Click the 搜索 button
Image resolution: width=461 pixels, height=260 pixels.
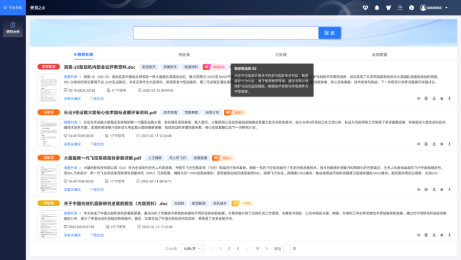[x=329, y=33]
